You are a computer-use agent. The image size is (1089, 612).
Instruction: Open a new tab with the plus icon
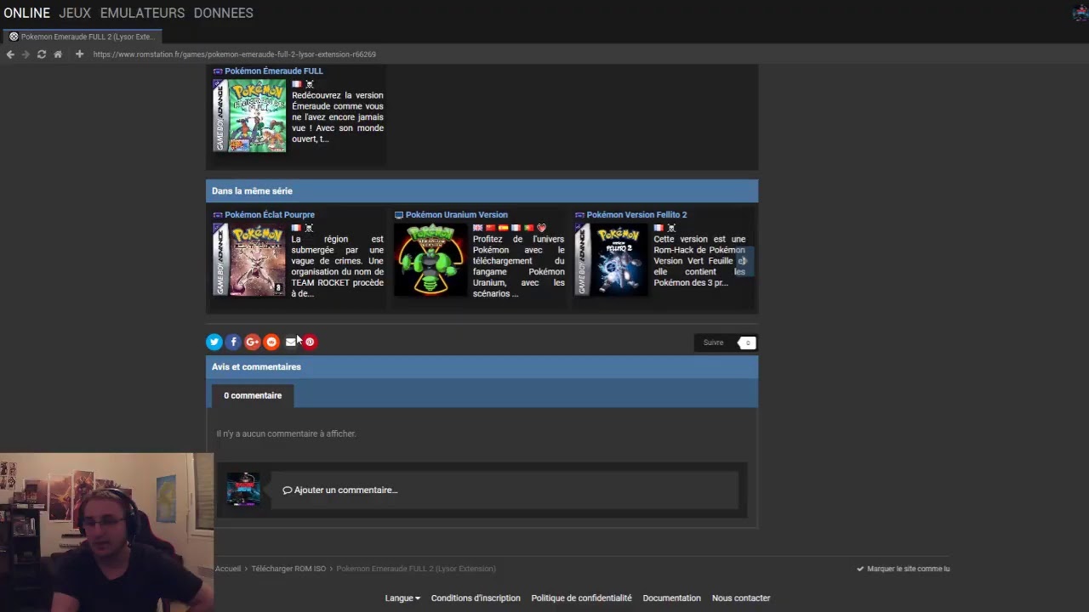pyautogui.click(x=79, y=54)
